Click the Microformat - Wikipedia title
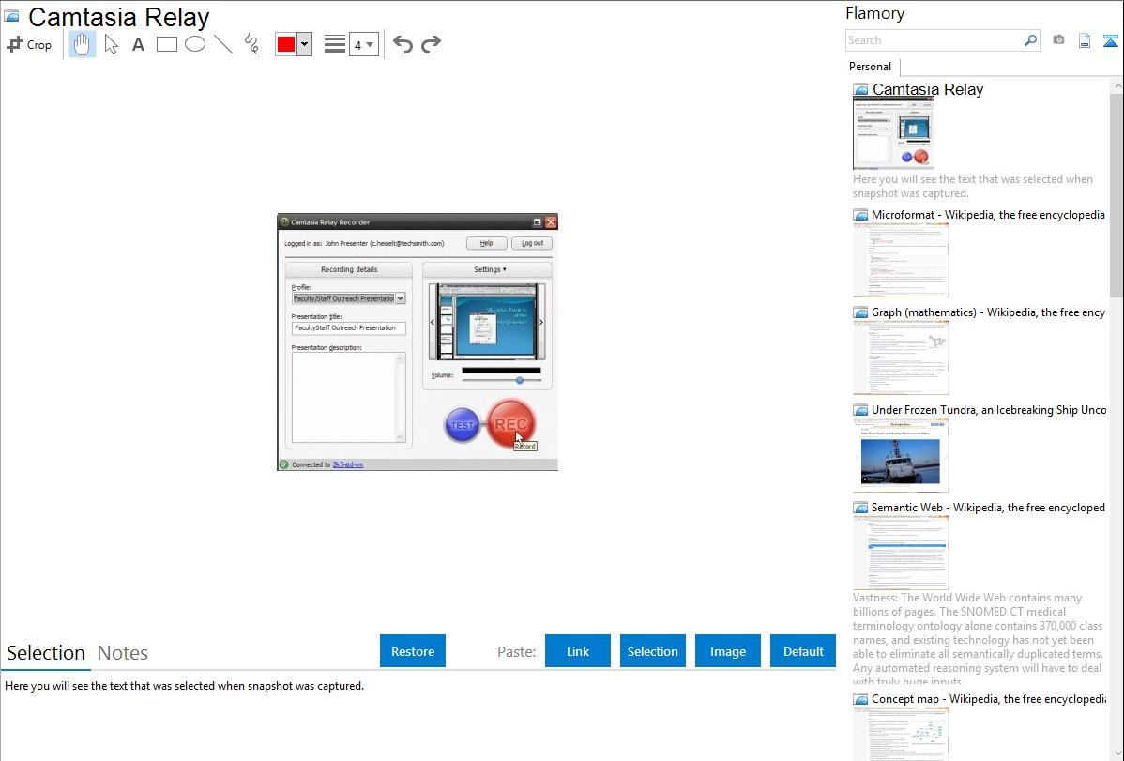Viewport: 1124px width, 761px height. [988, 215]
